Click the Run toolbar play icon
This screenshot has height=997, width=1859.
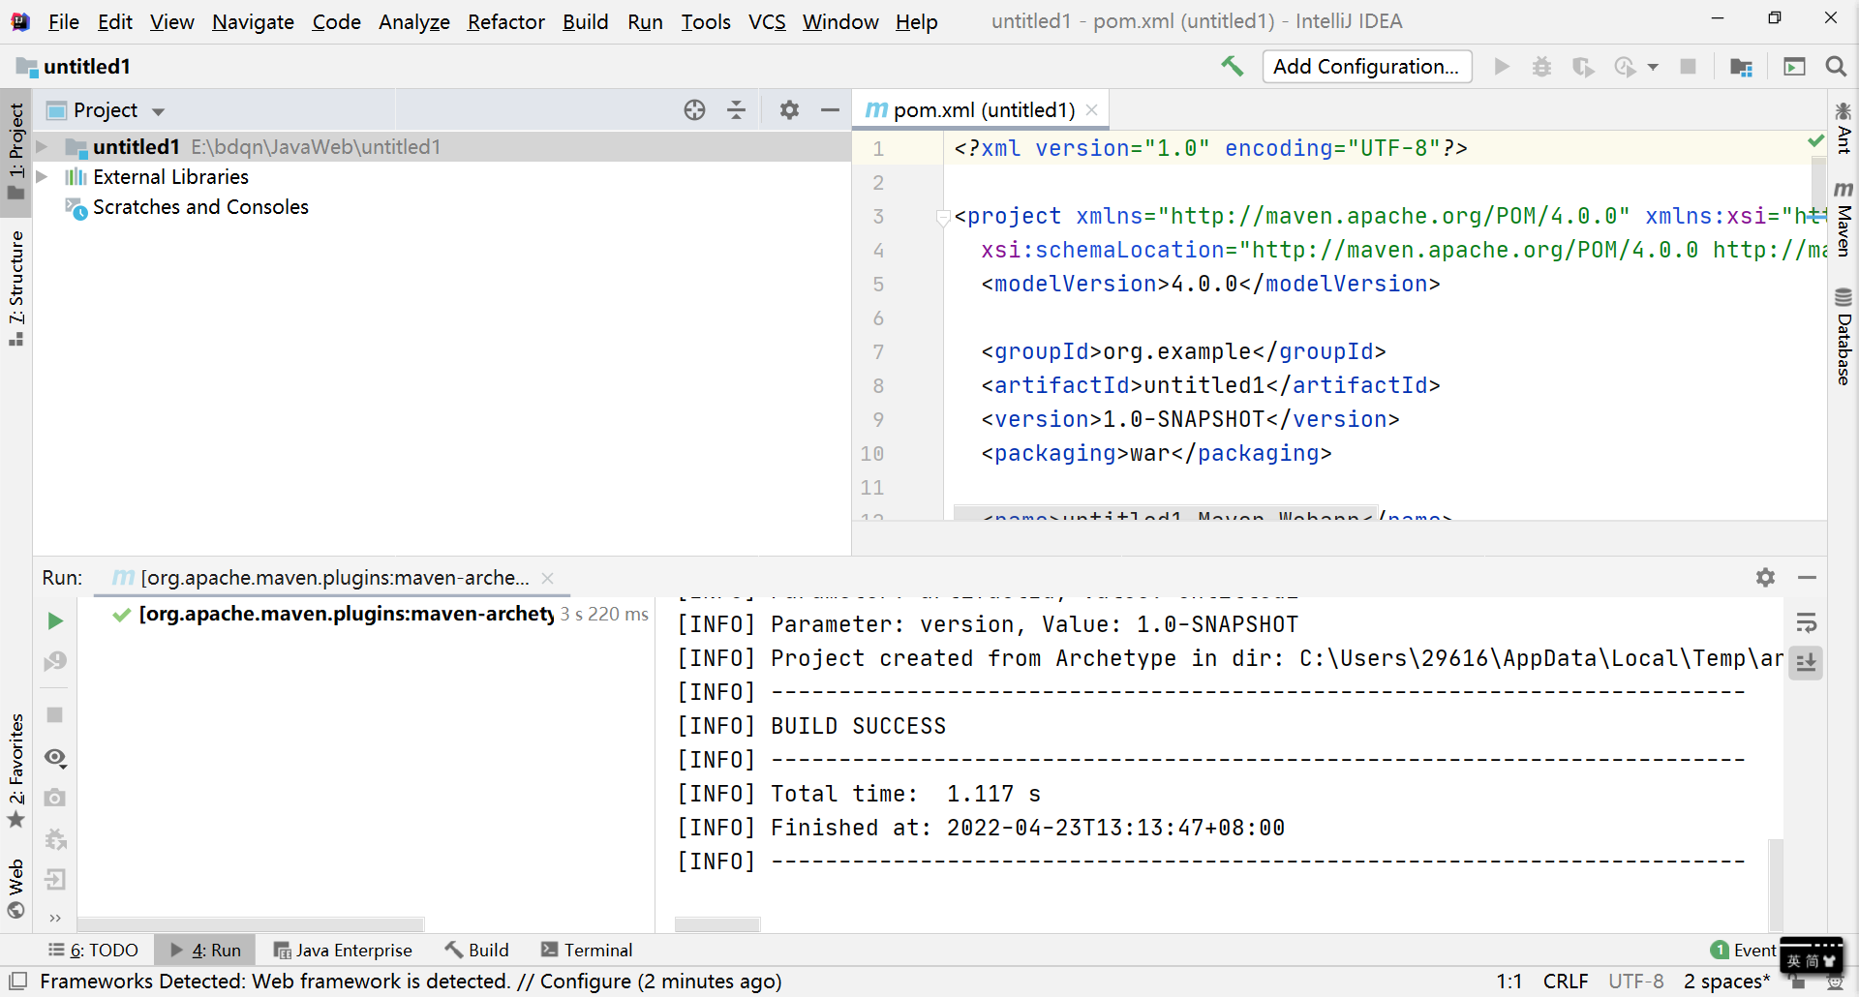(x=1502, y=66)
